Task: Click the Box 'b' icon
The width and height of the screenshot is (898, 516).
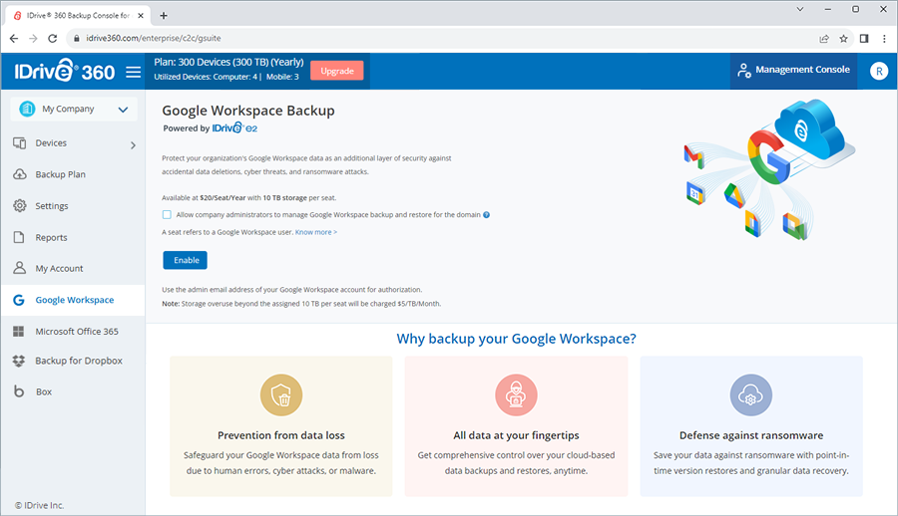Action: coord(19,391)
